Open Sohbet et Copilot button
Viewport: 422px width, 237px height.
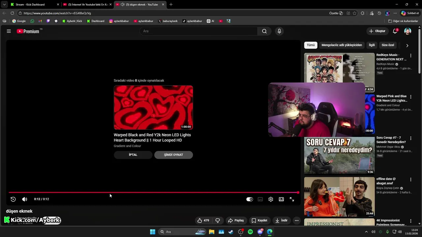click(410, 13)
